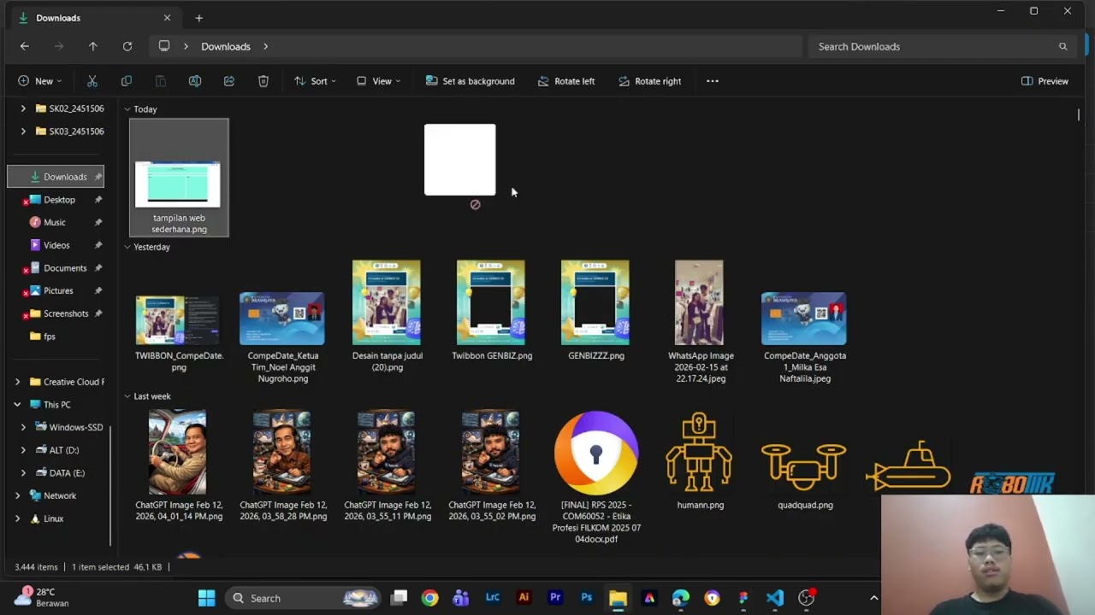This screenshot has height=615, width=1095.
Task: Select GENBIZZZ.png thumbnail
Action: [x=595, y=303]
